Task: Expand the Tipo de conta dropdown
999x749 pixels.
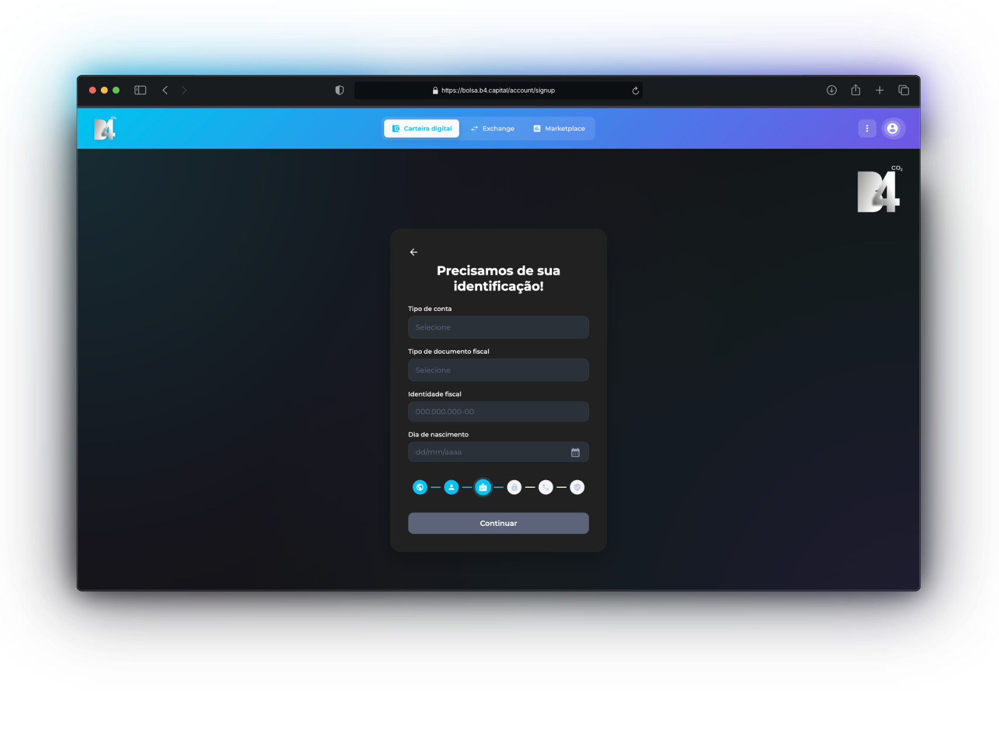Action: pos(498,327)
